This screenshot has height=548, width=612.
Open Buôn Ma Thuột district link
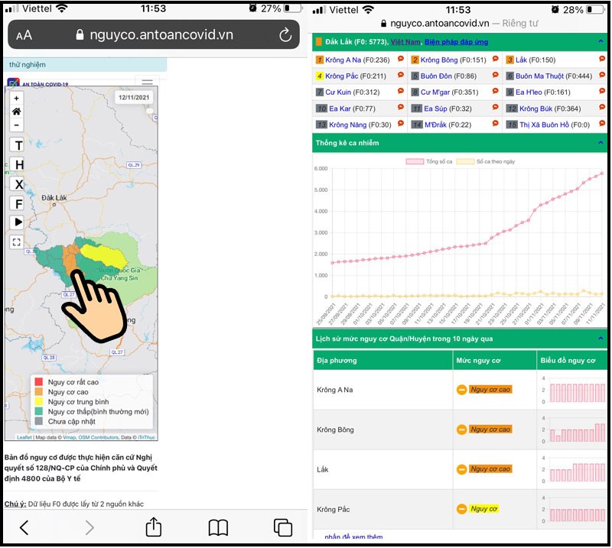coord(540,76)
